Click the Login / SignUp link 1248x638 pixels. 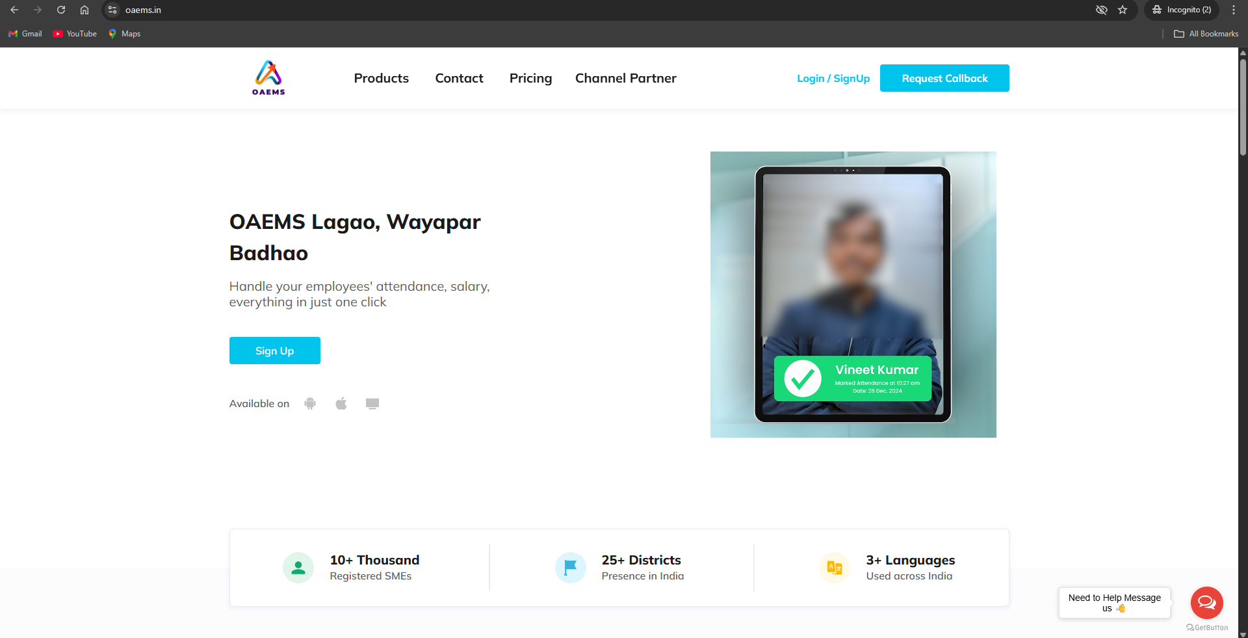[x=833, y=78]
